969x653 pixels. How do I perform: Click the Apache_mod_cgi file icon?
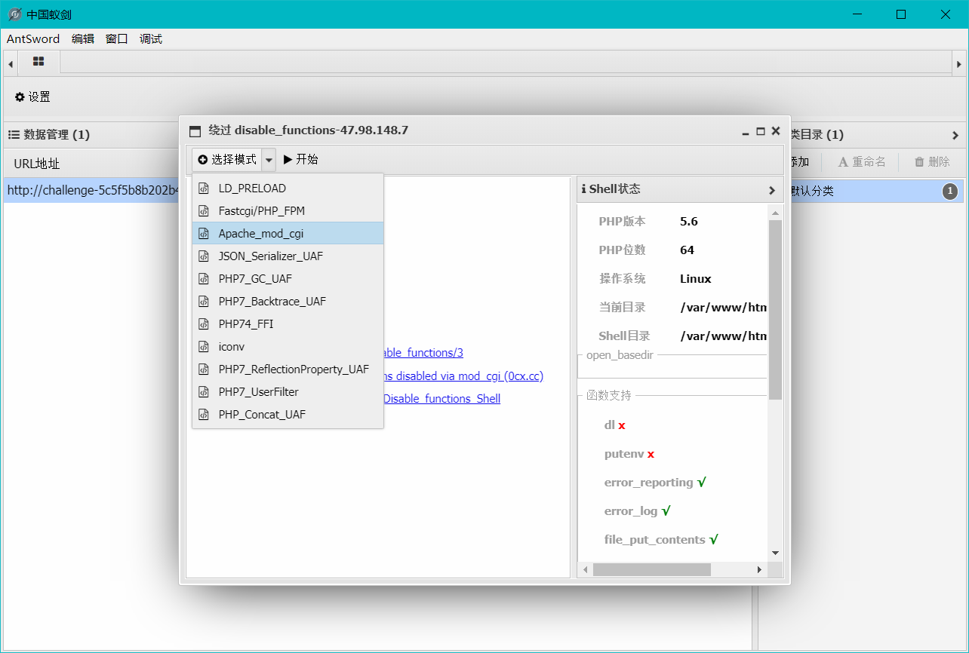coord(203,234)
